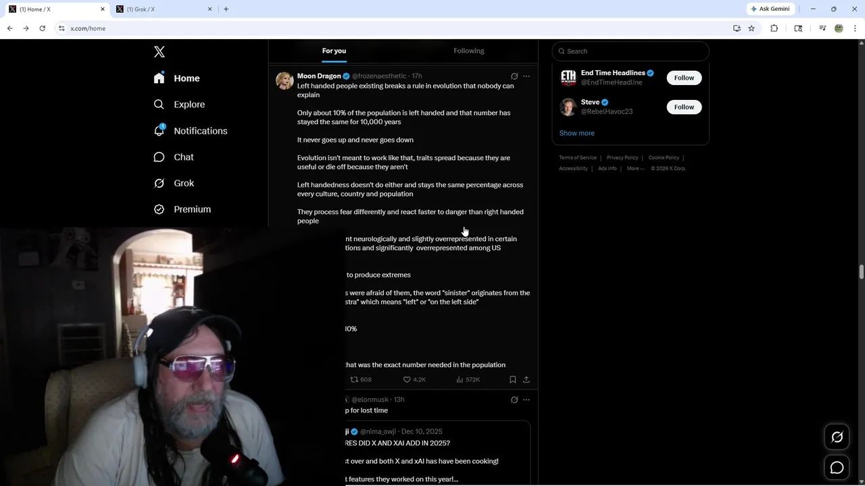Click the Notifications bell icon
This screenshot has width=865, height=486.
click(159, 131)
